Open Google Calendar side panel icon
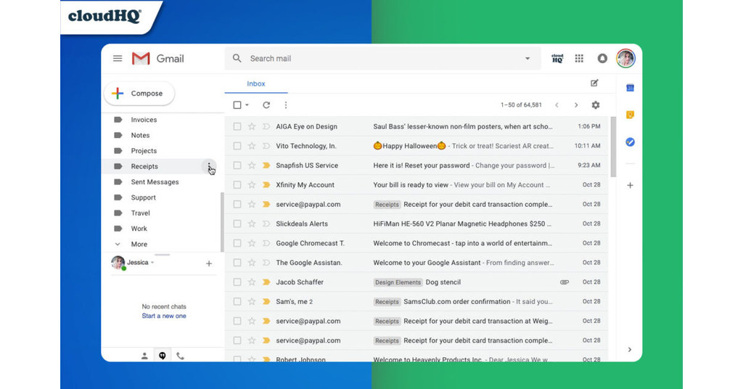The image size is (743, 389). tap(630, 88)
